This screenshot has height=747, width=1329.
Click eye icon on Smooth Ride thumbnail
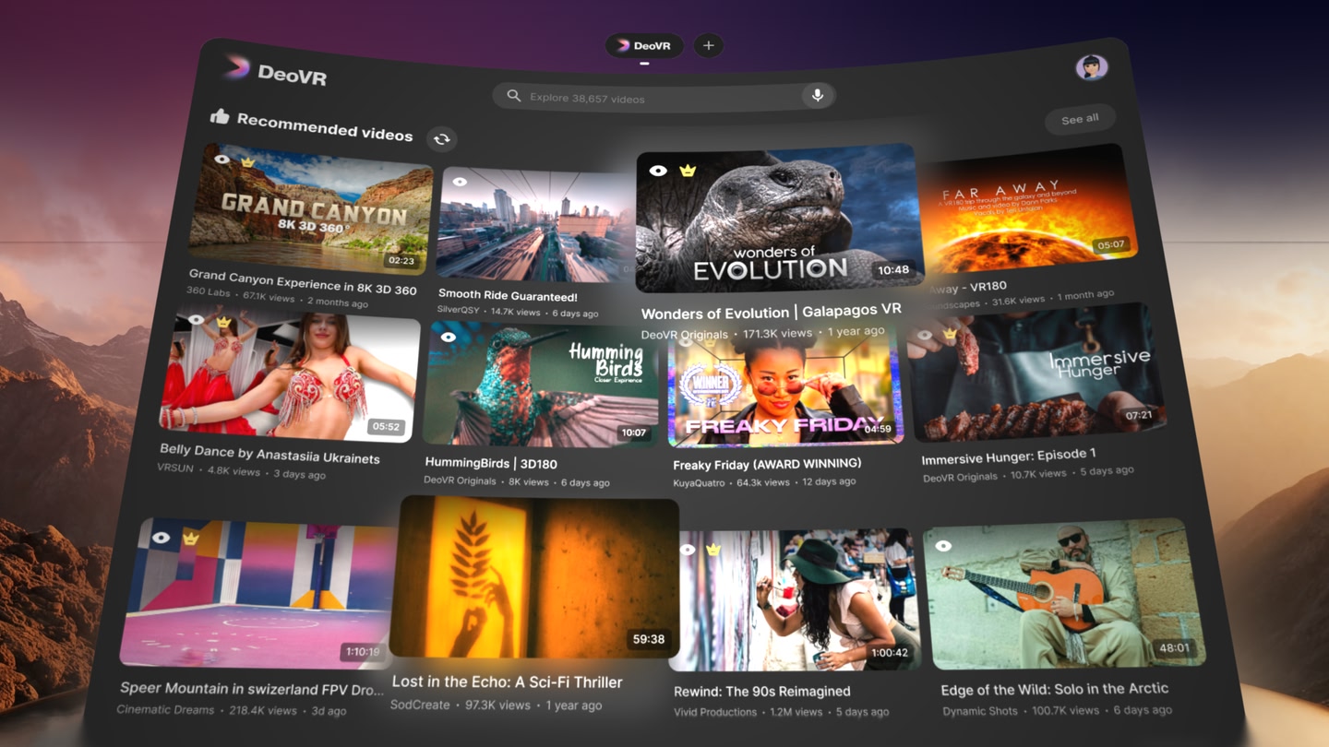point(459,182)
